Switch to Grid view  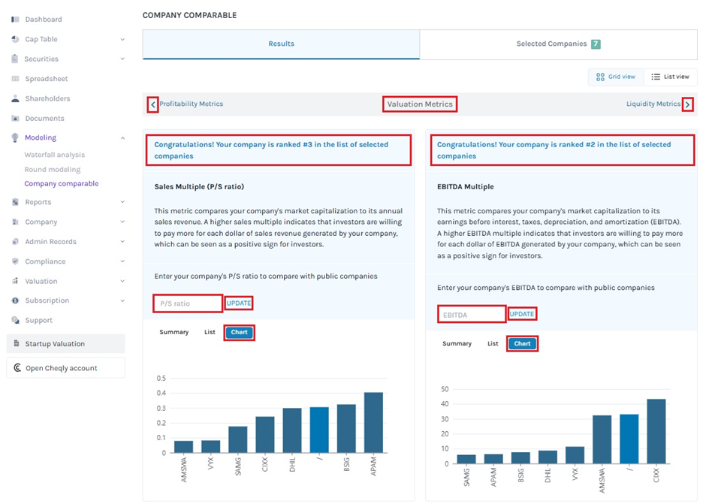(615, 77)
